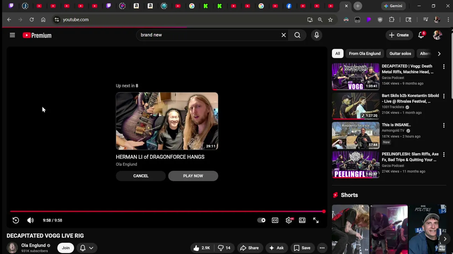View site information icon in address bar
The image size is (453, 254).
(57, 20)
